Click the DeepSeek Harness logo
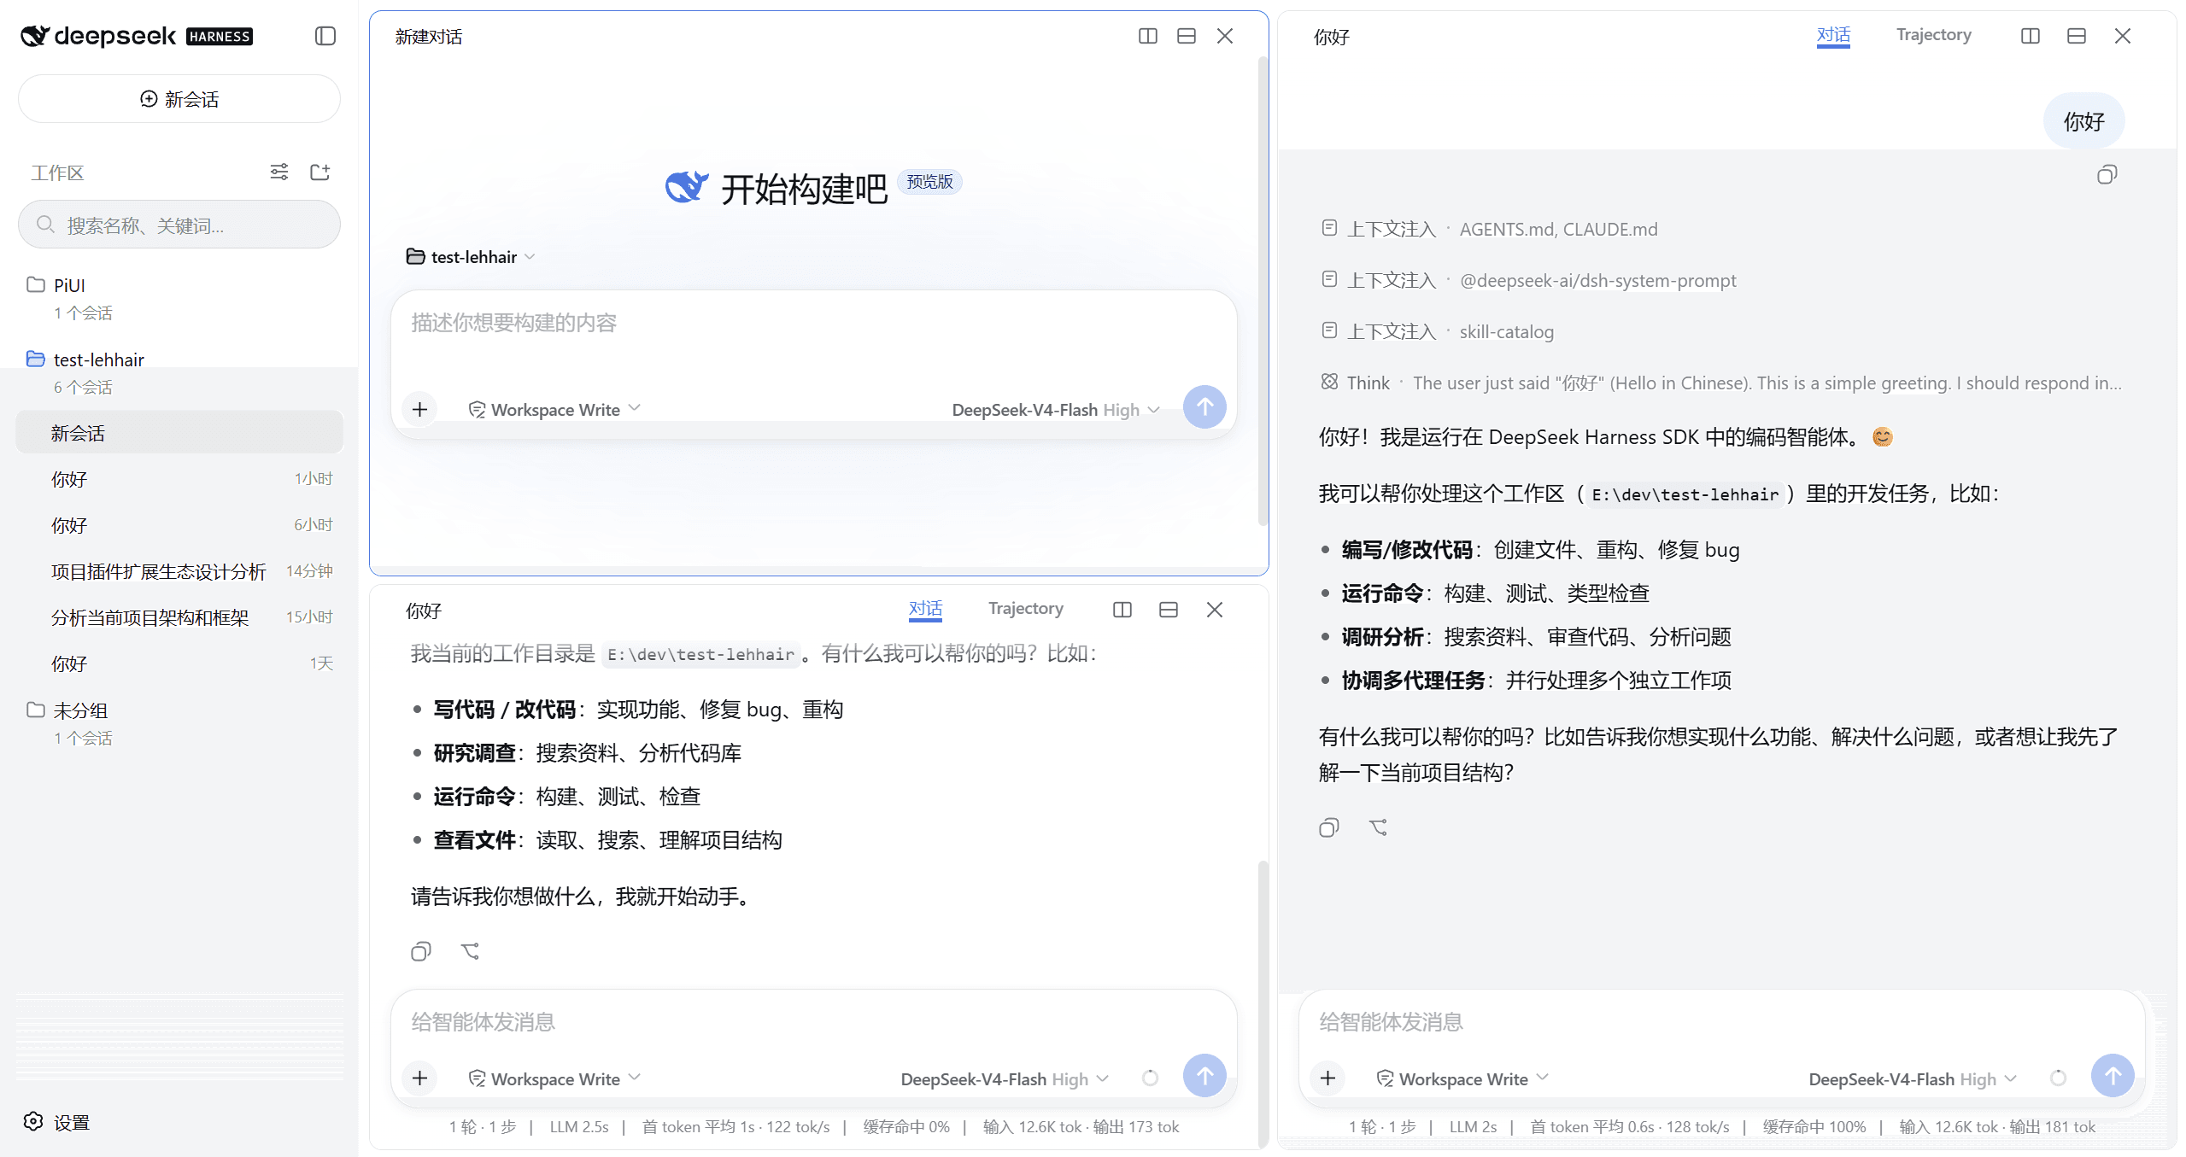Viewport: 2186px width, 1157px height. point(137,36)
